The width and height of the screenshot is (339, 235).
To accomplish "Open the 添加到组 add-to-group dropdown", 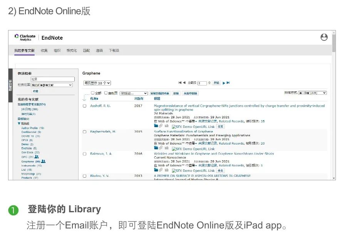I will coord(134,93).
